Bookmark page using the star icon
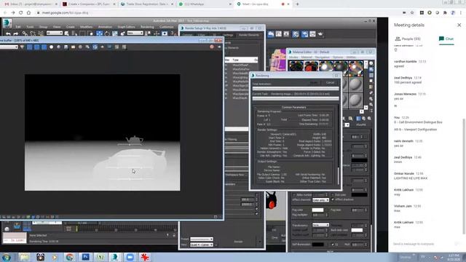This screenshot has width=466, height=262. coord(412,13)
